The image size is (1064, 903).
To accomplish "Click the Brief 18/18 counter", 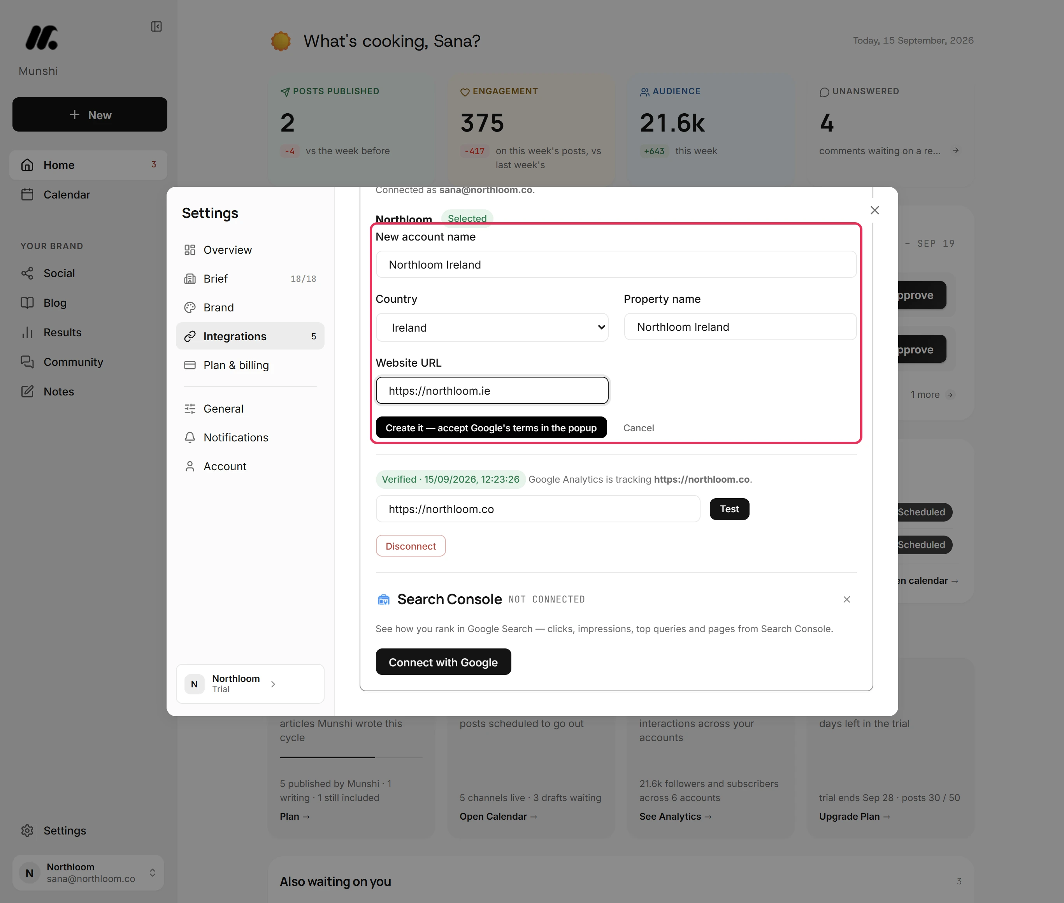I will 304,279.
